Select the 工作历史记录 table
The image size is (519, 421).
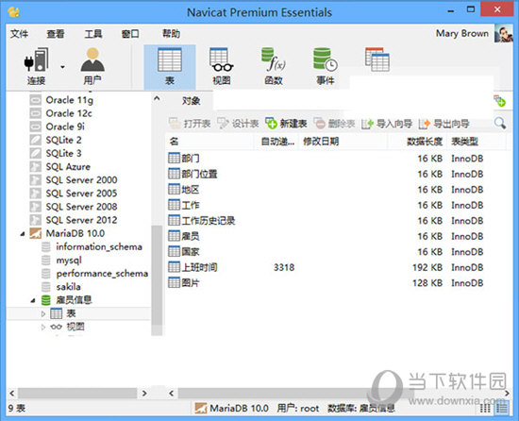[x=202, y=221]
